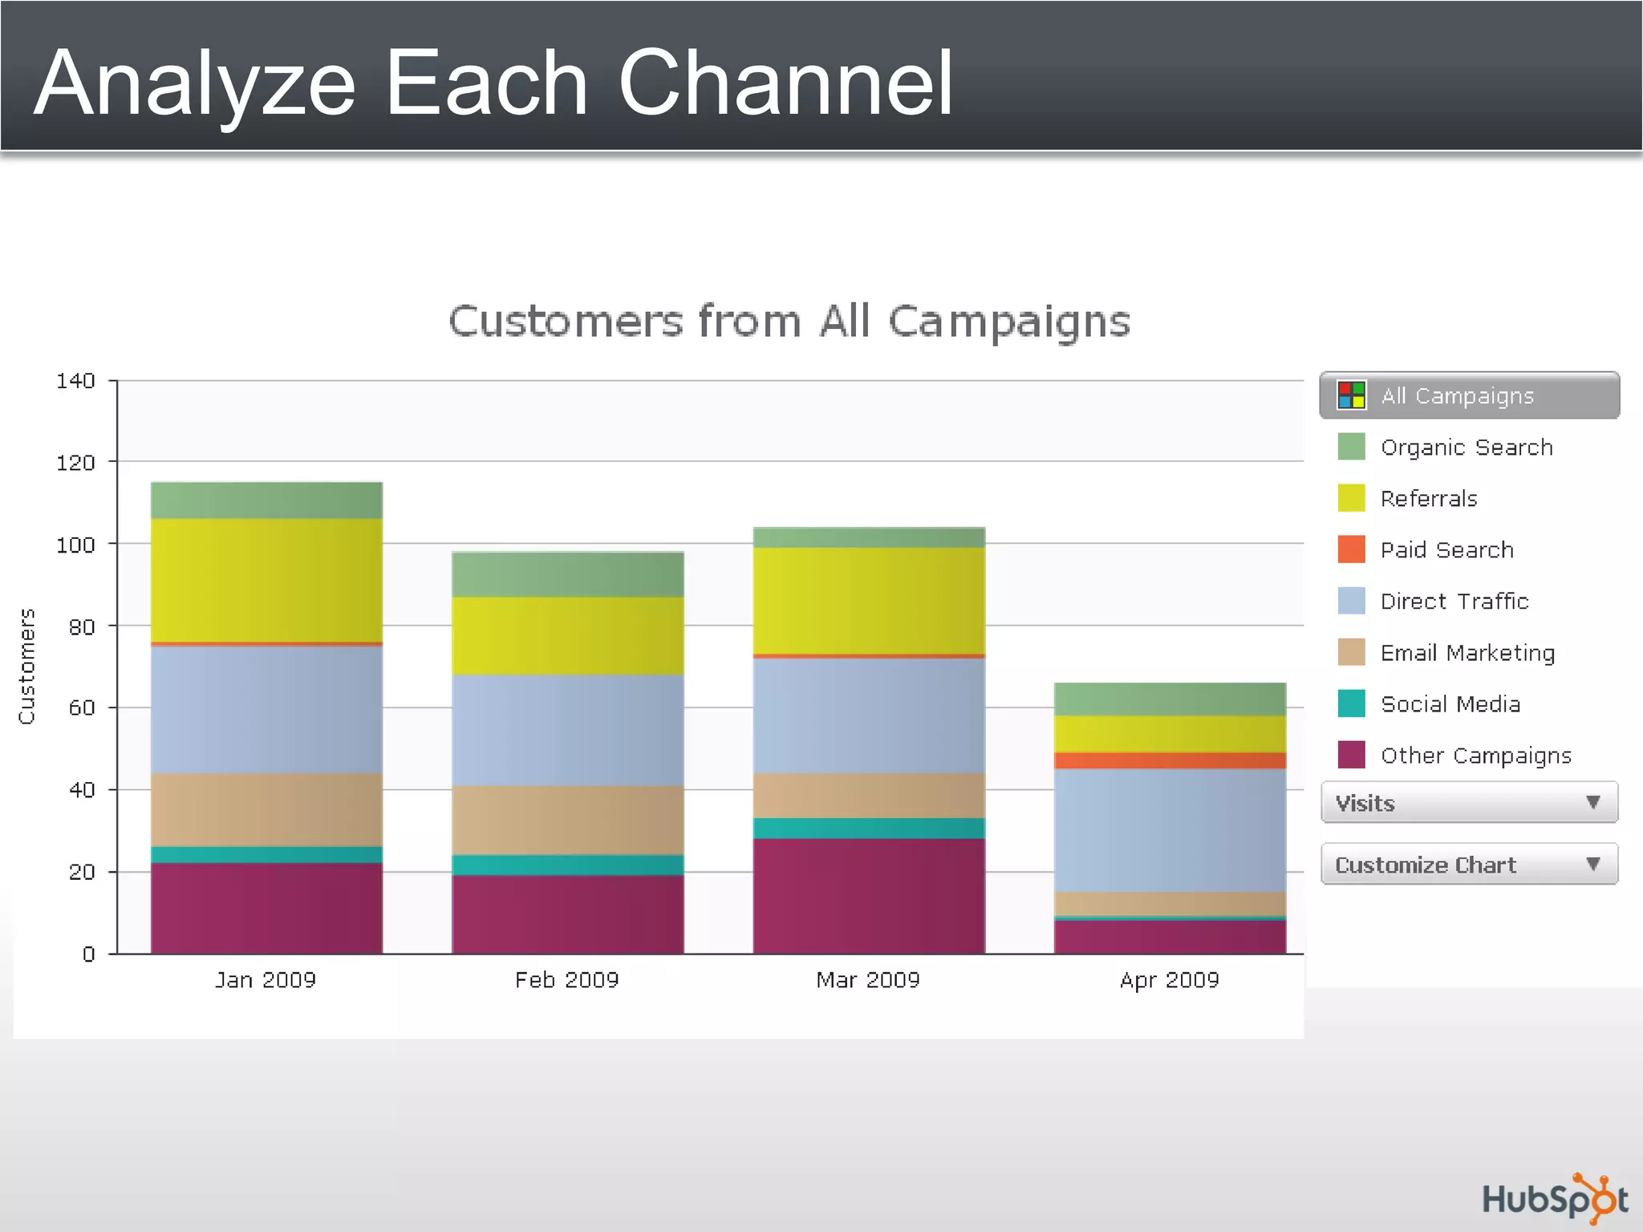Click Jan 2009 Other Campaigns bar segment
Image resolution: width=1643 pixels, height=1232 pixels.
coord(266,908)
